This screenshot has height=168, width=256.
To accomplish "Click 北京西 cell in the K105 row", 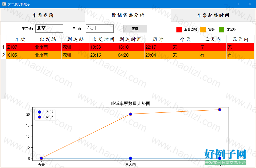I will coord(48,55).
